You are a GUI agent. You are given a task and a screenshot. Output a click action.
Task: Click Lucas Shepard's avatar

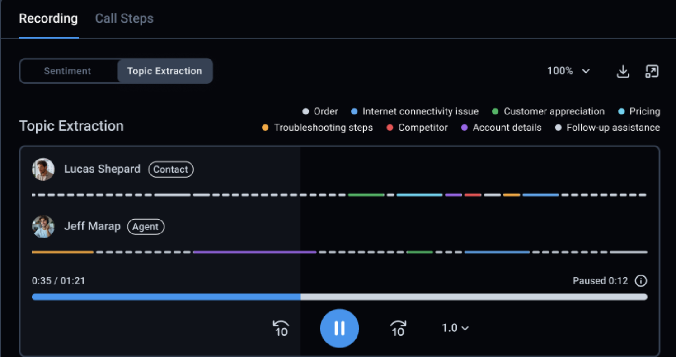(43, 169)
